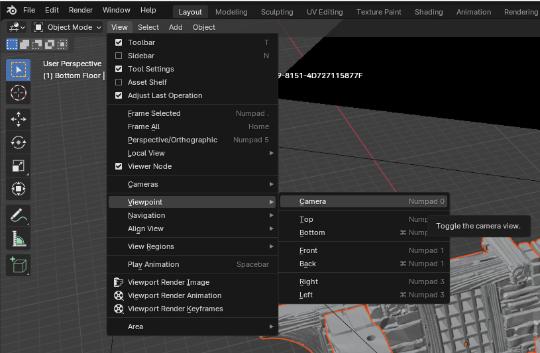Click the Add Cube tool
Viewport: 540px width, 353px height.
click(18, 265)
